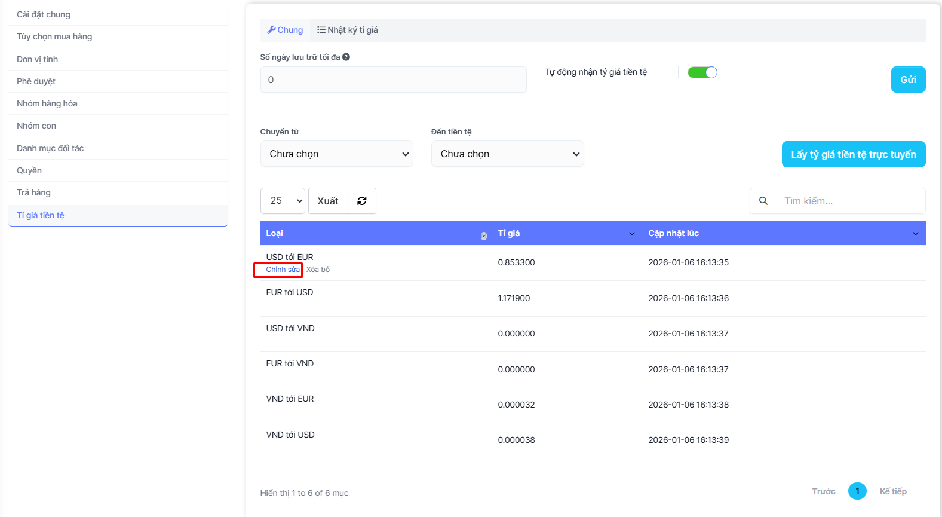Click Lấy tỷ giá tiền tệ trực tuyến button
This screenshot has width=942, height=517.
[x=853, y=154]
